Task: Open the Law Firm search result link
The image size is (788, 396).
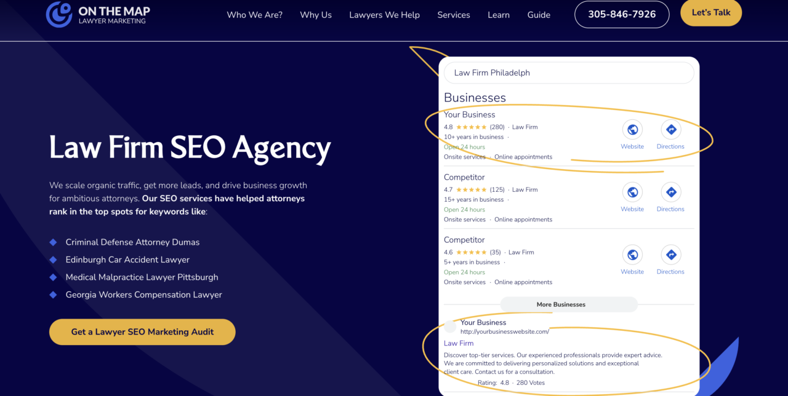Action: (x=459, y=343)
